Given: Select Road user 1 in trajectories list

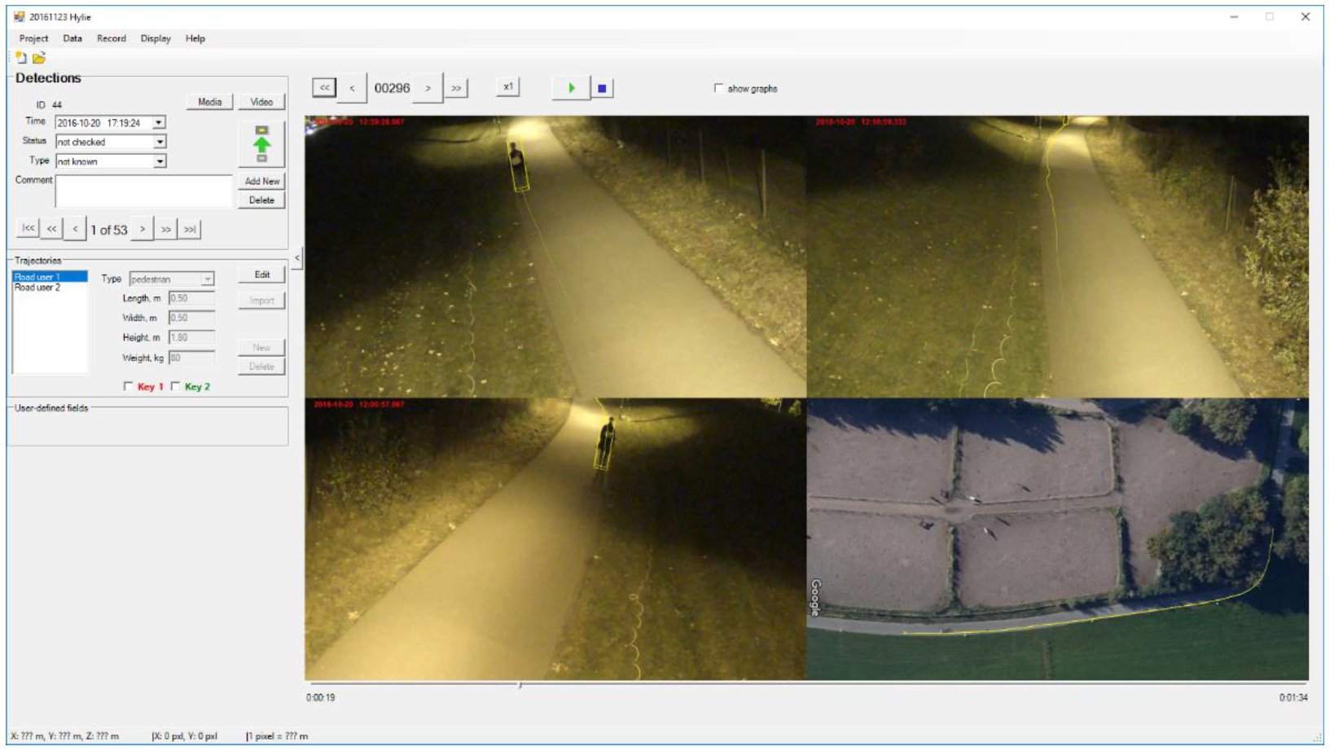Looking at the screenshot, I should coord(50,277).
